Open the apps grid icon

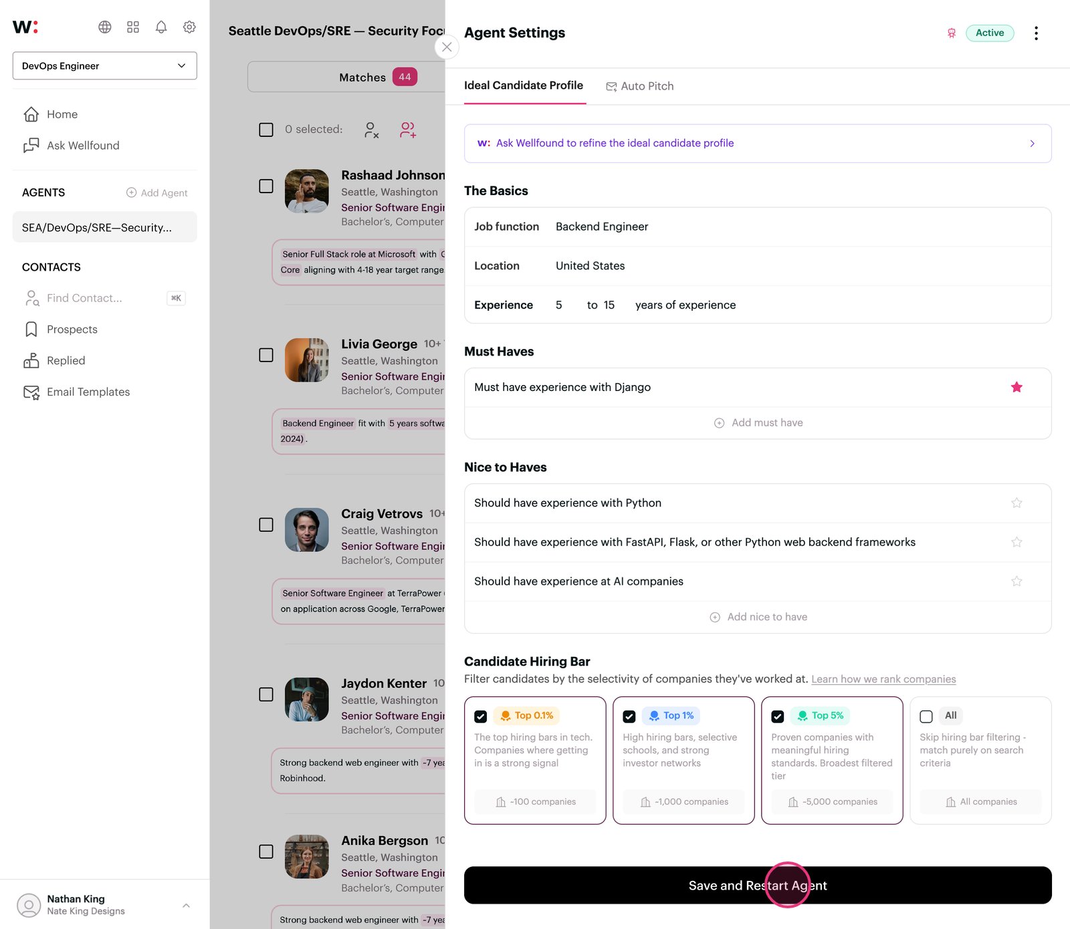point(133,27)
